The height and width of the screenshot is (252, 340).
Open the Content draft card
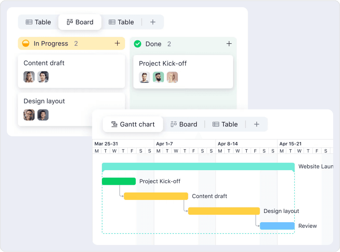point(71,64)
